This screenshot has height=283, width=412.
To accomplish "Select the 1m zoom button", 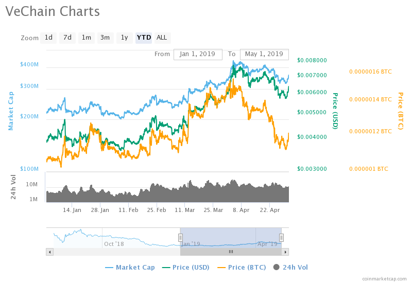I will tap(86, 38).
